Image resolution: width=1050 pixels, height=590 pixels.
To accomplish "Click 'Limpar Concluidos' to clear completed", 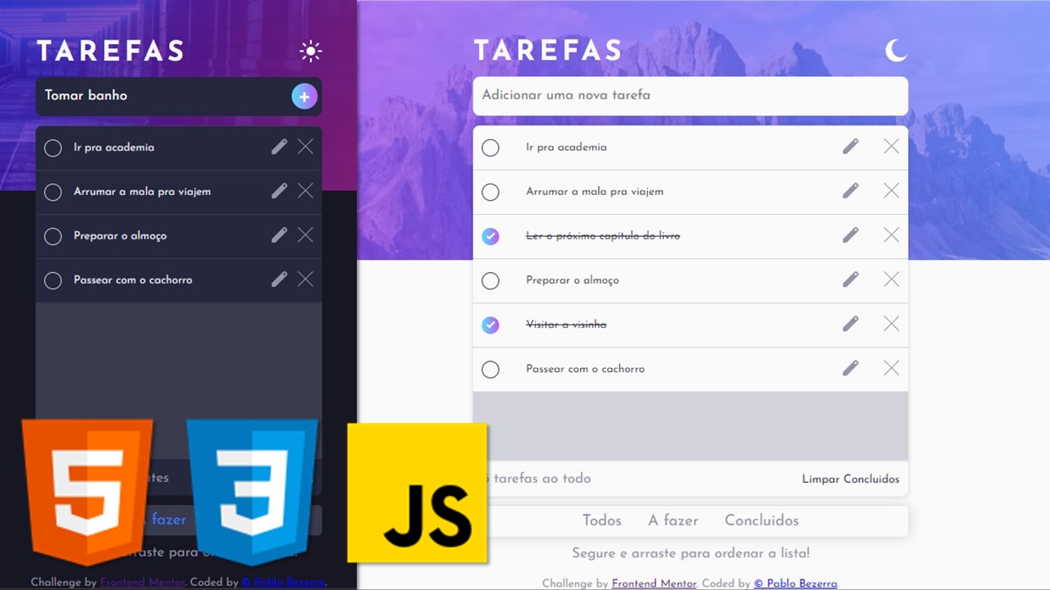I will (851, 479).
